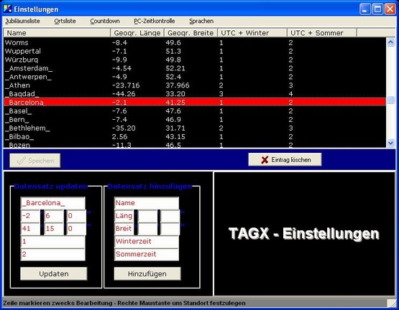The width and height of the screenshot is (399, 310).
Task: Select the _Bilbao_ row
Action: coord(195,137)
